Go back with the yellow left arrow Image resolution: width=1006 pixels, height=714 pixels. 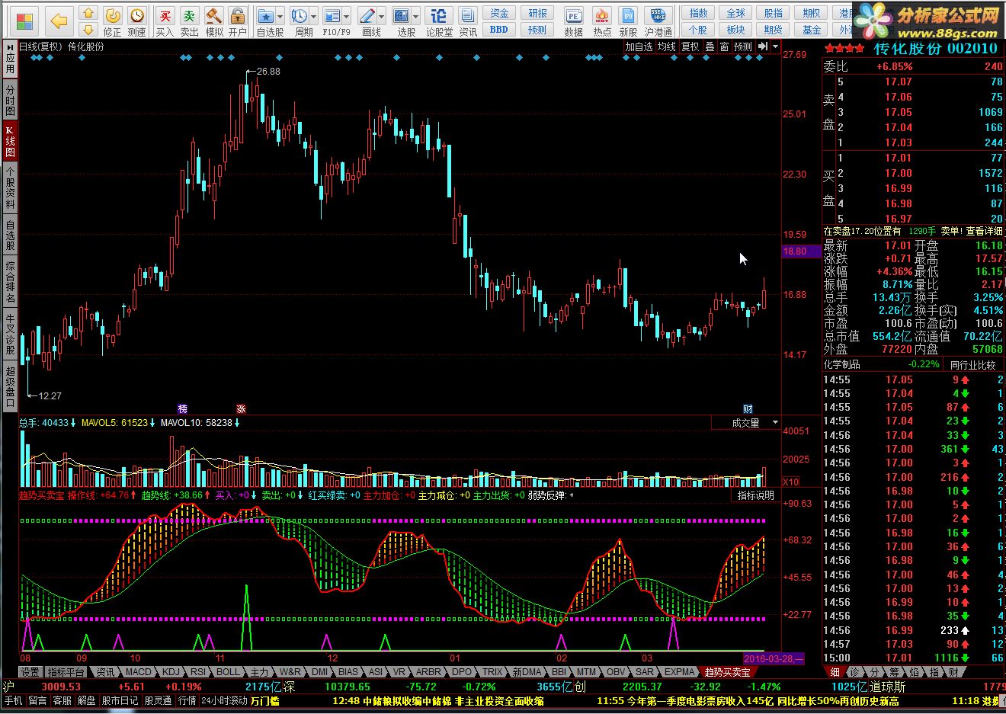coord(59,21)
